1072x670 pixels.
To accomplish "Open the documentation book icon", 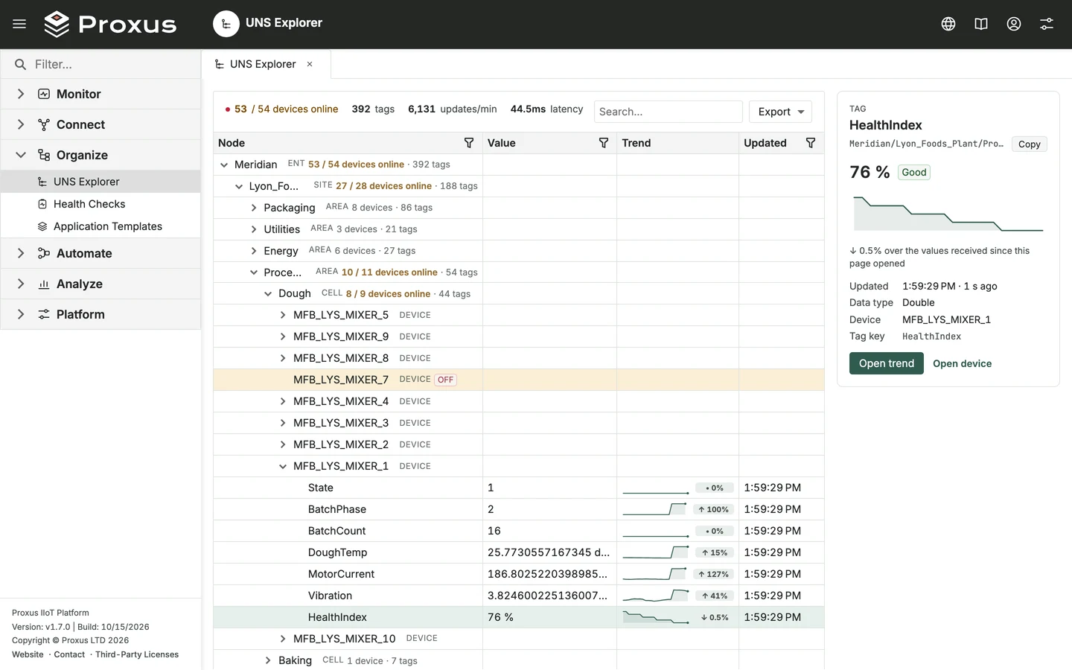I will click(981, 24).
